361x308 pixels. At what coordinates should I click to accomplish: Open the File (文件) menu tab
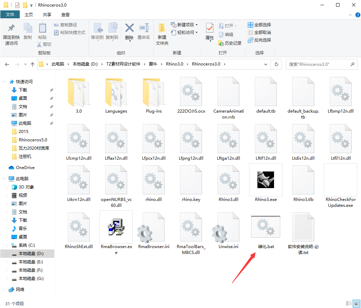(10, 15)
